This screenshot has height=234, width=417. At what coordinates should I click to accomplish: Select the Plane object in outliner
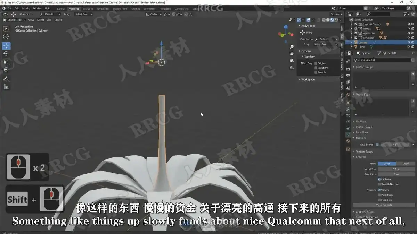click(x=361, y=47)
